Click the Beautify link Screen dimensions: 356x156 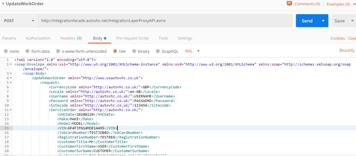pos(347,51)
